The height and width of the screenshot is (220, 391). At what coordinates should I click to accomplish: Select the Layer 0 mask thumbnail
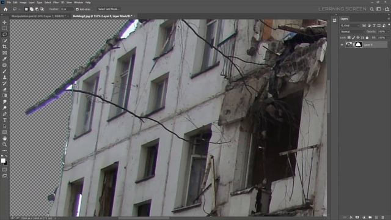[359, 45]
